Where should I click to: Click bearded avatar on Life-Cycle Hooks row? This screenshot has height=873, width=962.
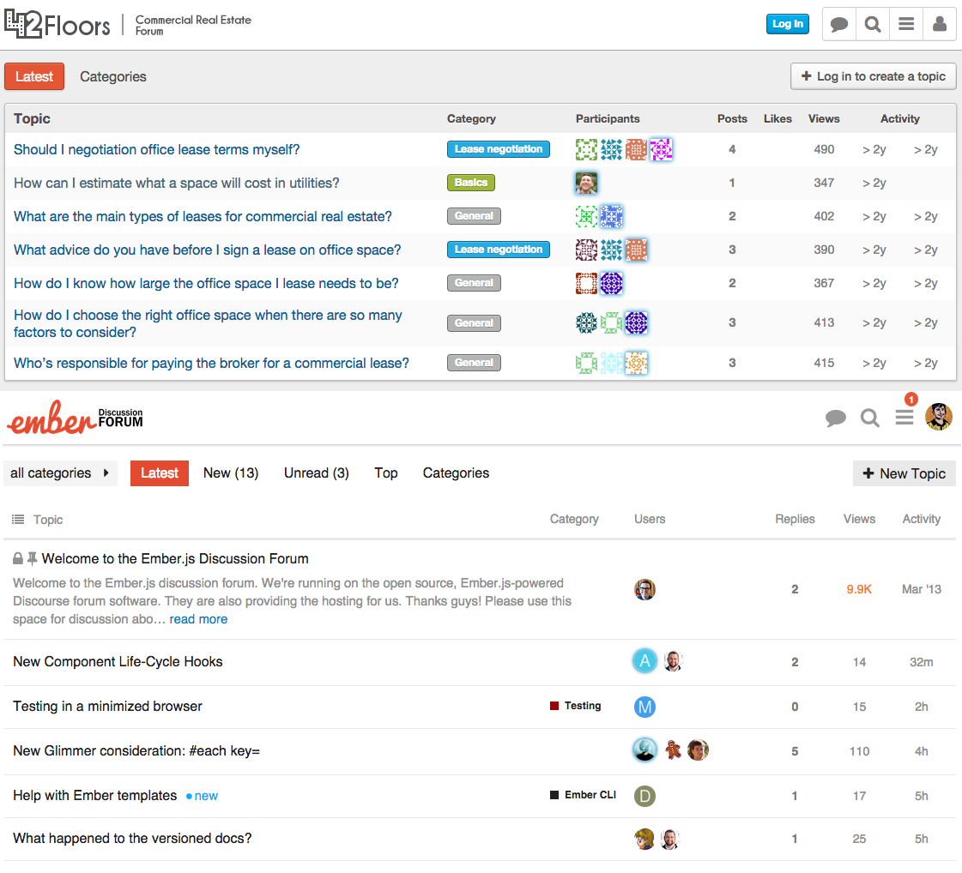(x=673, y=661)
